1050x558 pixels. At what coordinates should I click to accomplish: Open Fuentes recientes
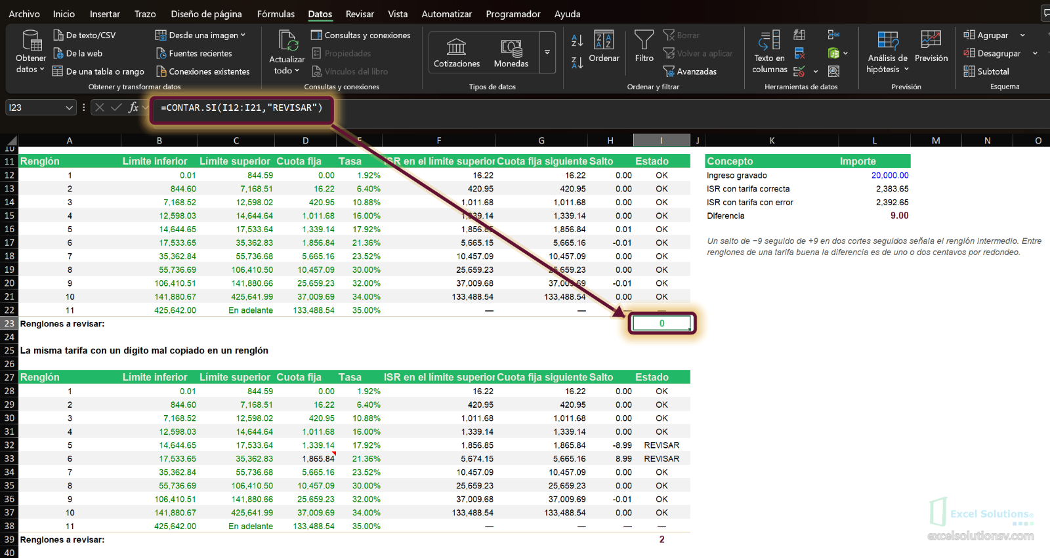(194, 54)
